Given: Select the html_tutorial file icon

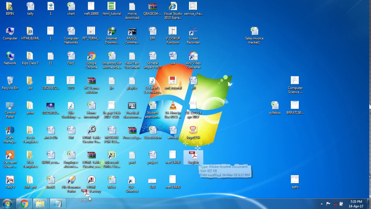Looking at the screenshot, I should tap(112, 6).
